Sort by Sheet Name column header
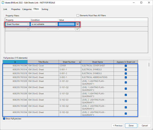The width and height of the screenshot is (153, 130). (97, 62)
